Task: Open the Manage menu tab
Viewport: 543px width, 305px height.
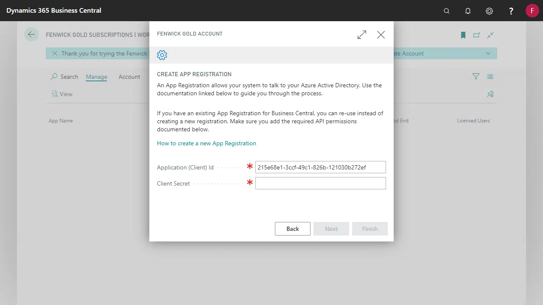Action: pos(96,77)
